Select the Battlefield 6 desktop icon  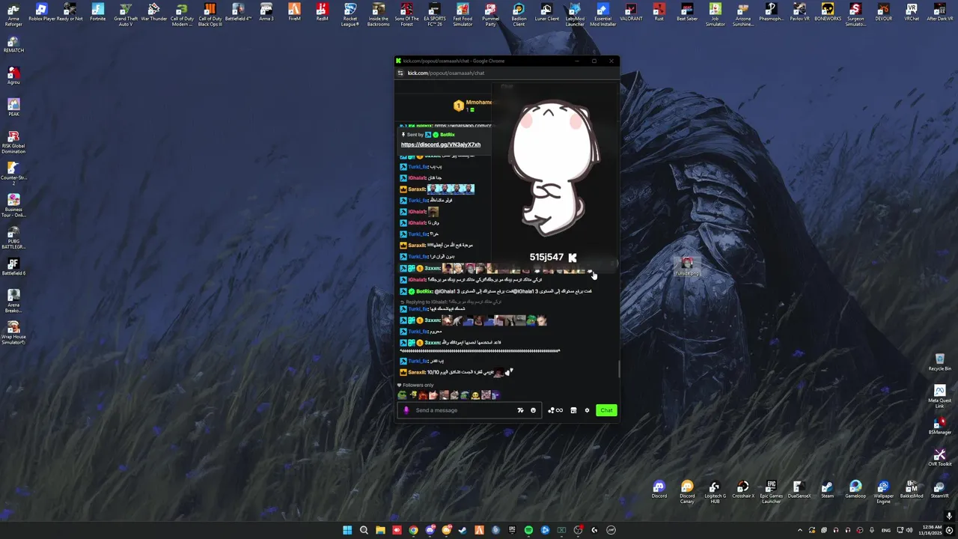(x=13, y=267)
